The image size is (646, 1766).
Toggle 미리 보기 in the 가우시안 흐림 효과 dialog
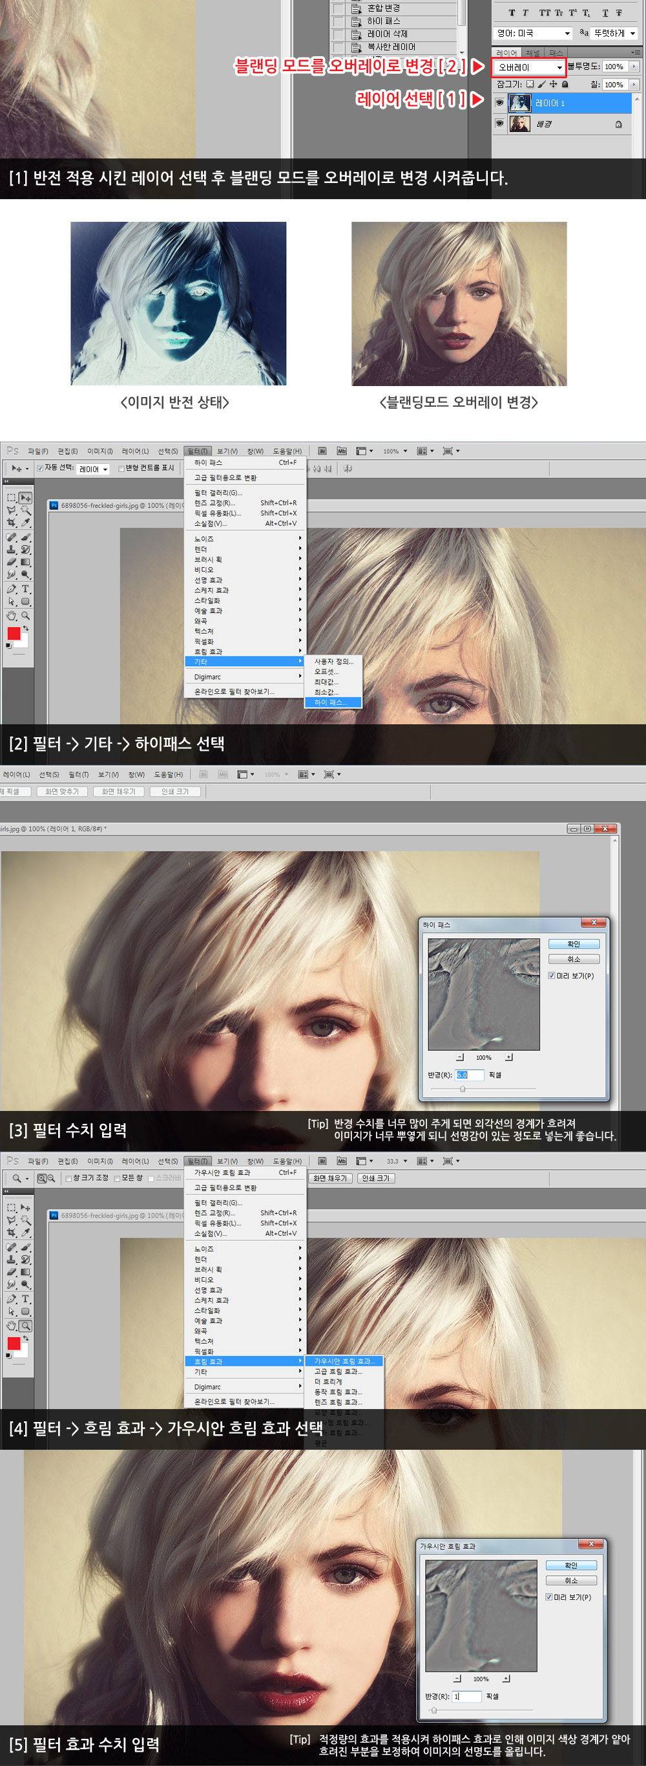pos(548,1597)
